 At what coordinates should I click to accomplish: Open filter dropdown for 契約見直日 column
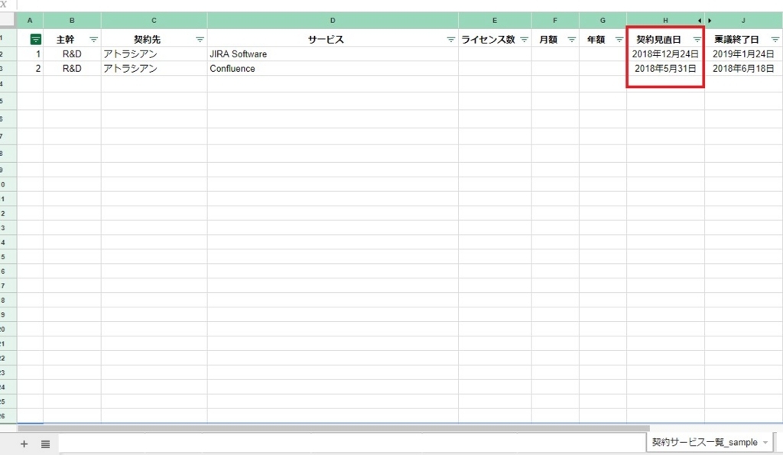(x=697, y=40)
